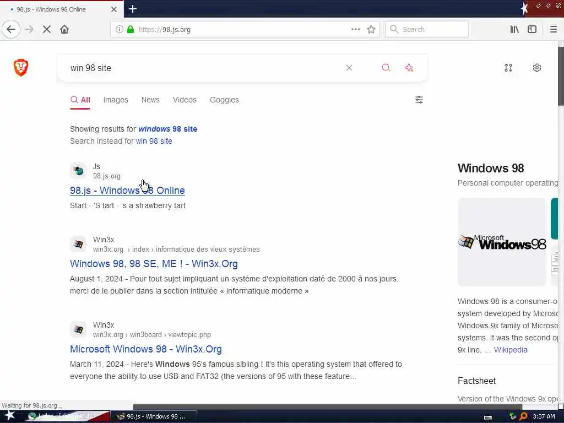Go back to the previous page
Image resolution: width=564 pixels, height=423 pixels.
pyautogui.click(x=11, y=30)
